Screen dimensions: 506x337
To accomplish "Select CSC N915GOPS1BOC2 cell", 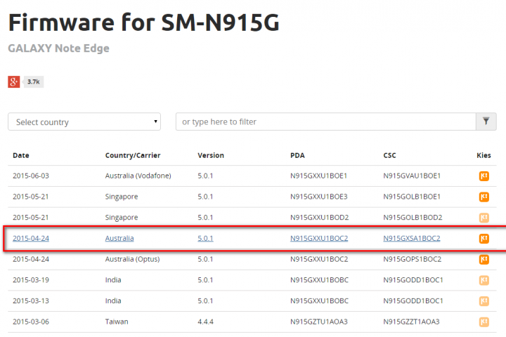I will click(x=412, y=259).
